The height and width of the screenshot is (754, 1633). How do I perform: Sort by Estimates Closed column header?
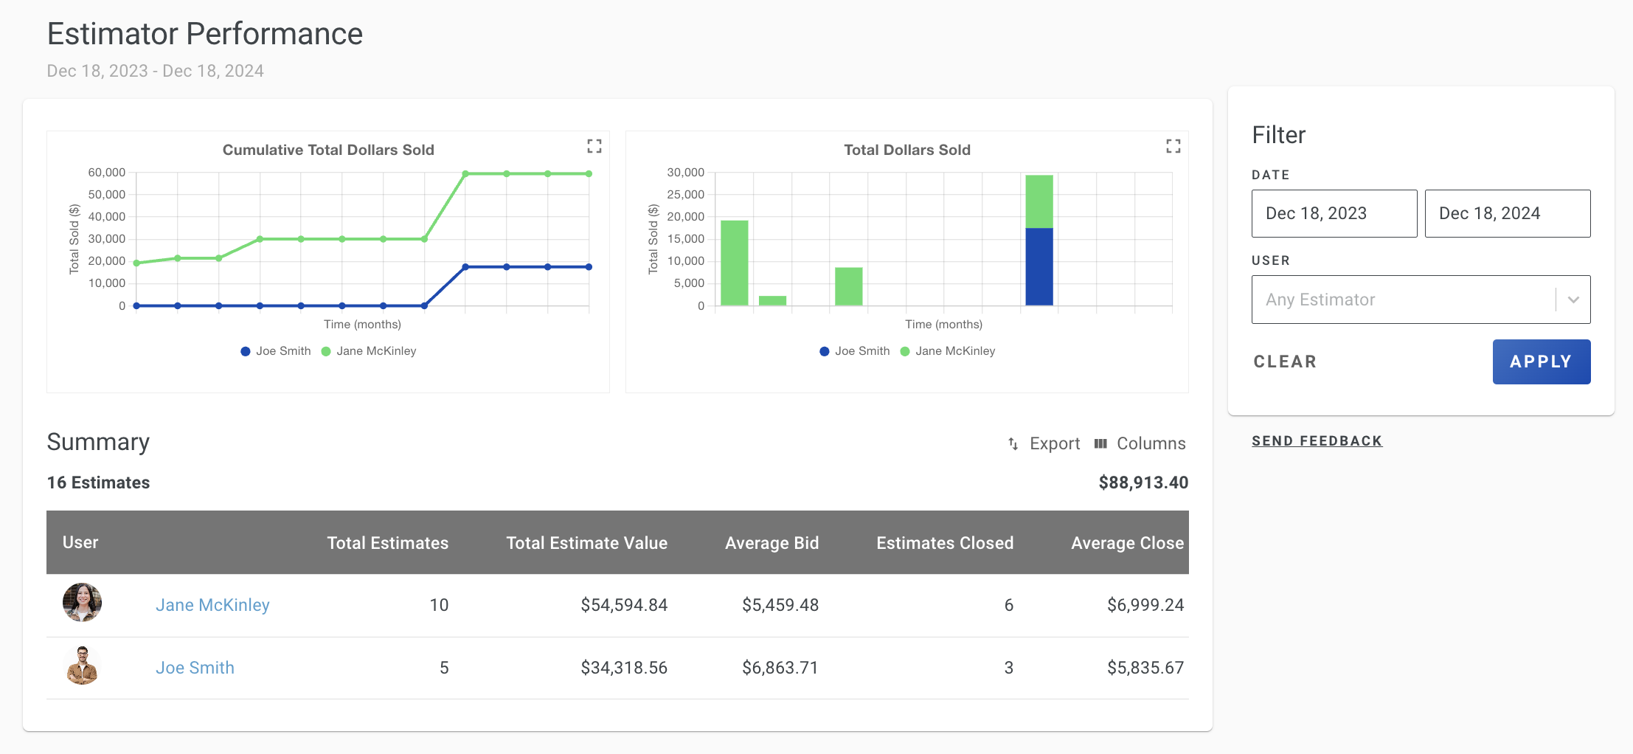tap(945, 543)
